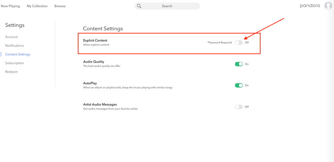Open Account settings in the sidebar
The image size is (334, 162).
(11, 37)
